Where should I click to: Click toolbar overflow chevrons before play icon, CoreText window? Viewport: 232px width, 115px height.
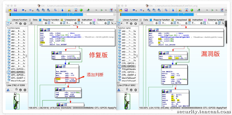[96, 10]
